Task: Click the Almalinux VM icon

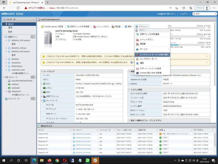Action: click(x=9, y=63)
